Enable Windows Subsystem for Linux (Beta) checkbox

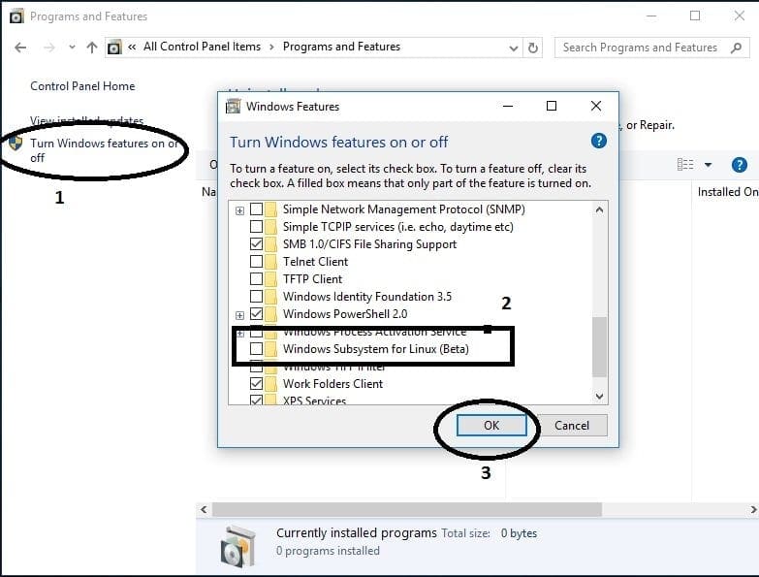click(257, 348)
